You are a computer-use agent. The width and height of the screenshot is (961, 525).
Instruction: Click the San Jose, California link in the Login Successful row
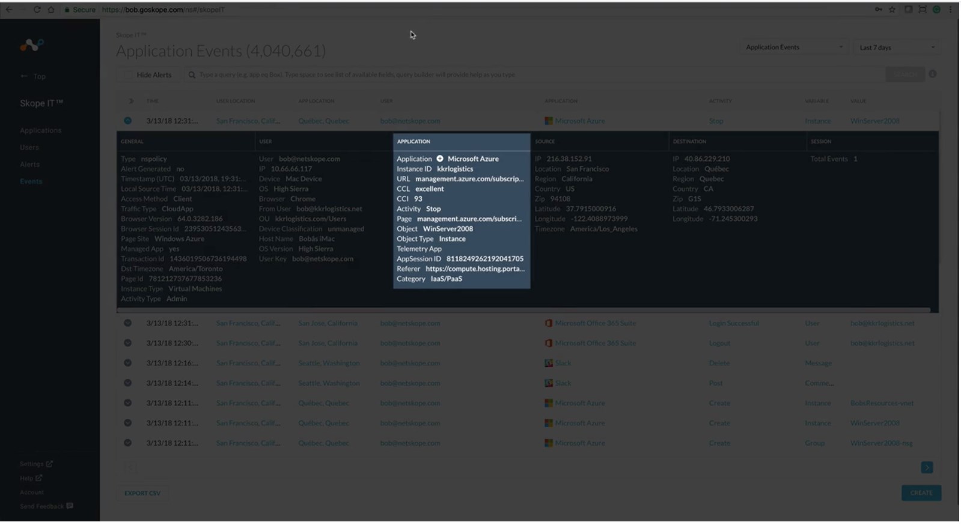(328, 323)
